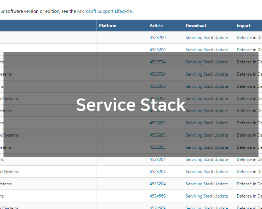This screenshot has height=209, width=262.
Task: Select 'ystems' text in the 4520724 row
Action: 6,74
